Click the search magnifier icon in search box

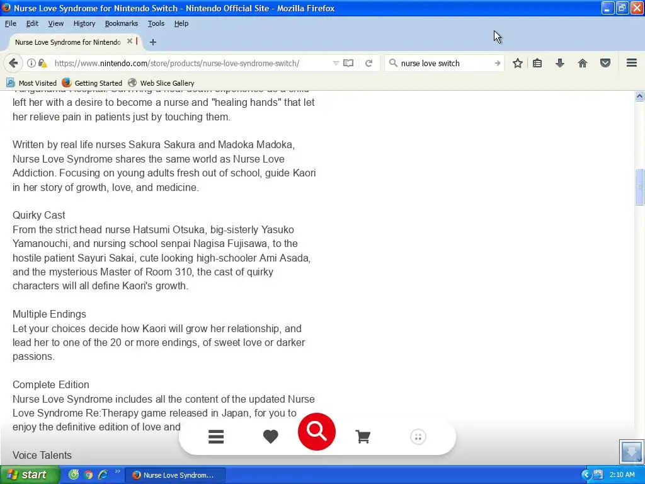point(393,63)
